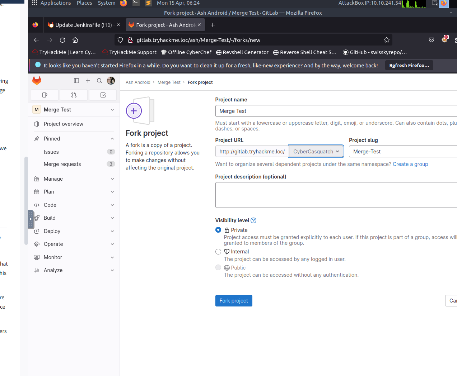Open Merge requests in sidebar
The width and height of the screenshot is (457, 376).
[73, 164]
